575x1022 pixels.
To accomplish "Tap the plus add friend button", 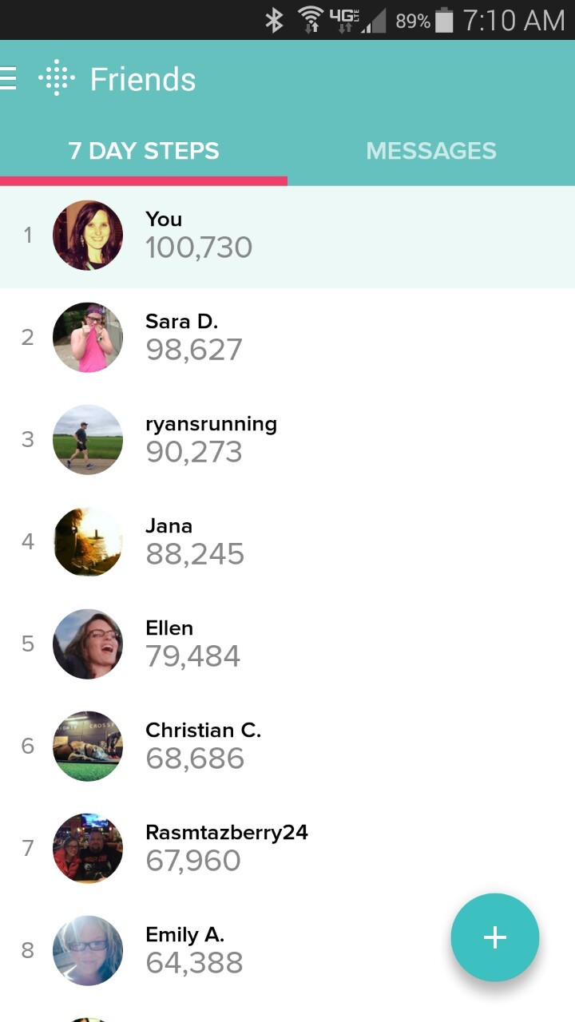I will [495, 937].
